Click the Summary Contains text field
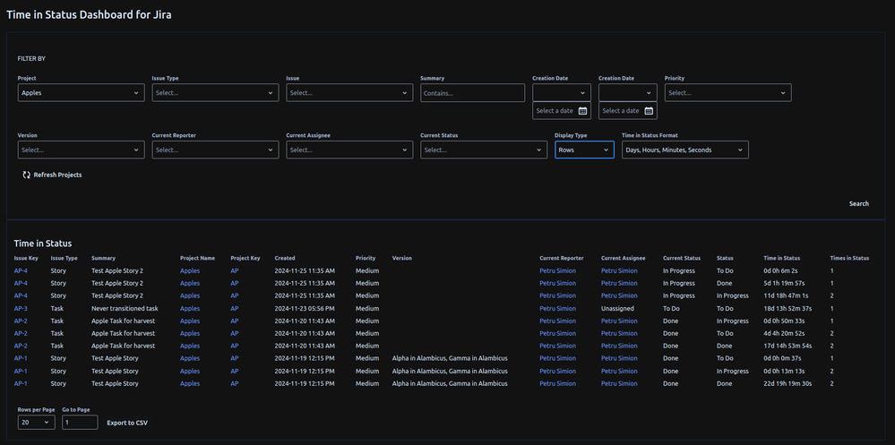This screenshot has width=895, height=445. (472, 93)
